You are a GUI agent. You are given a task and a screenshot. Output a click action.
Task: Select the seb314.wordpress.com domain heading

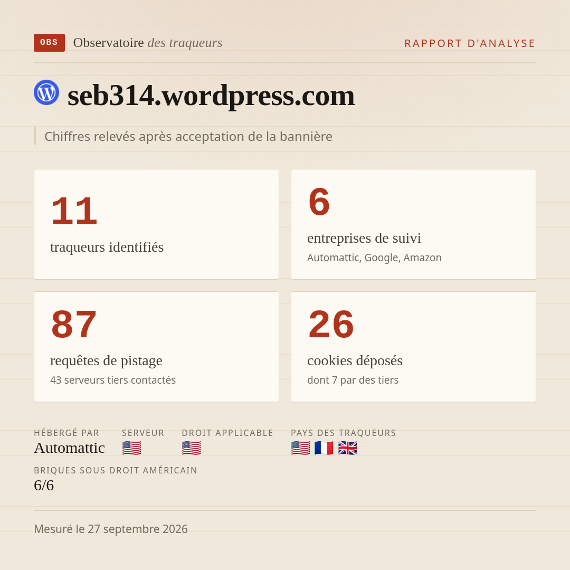[211, 96]
